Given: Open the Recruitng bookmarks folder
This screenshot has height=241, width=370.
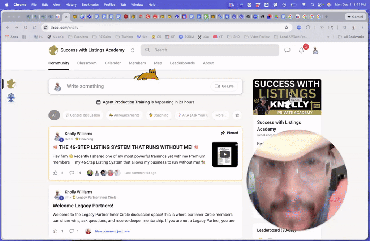Looking at the screenshot, I should pyautogui.click(x=78, y=37).
